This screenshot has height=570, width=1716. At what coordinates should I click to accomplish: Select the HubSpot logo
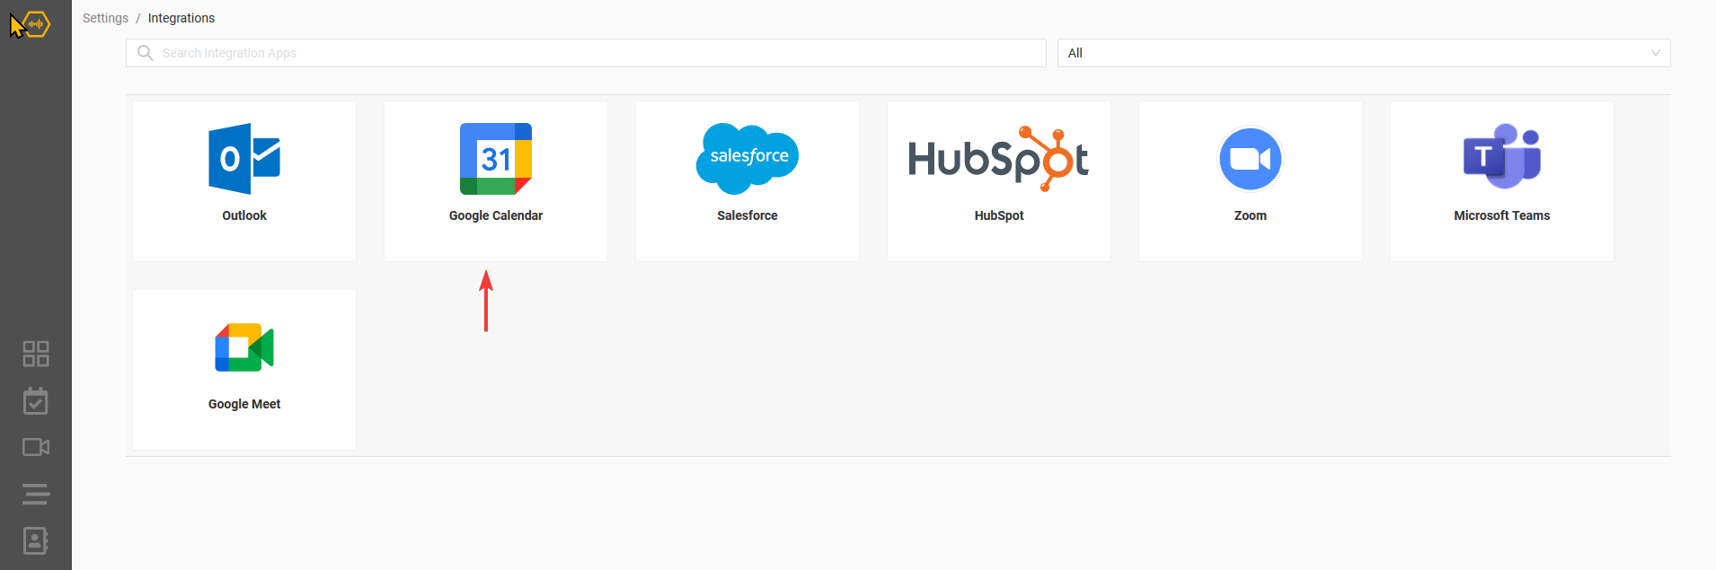999,159
